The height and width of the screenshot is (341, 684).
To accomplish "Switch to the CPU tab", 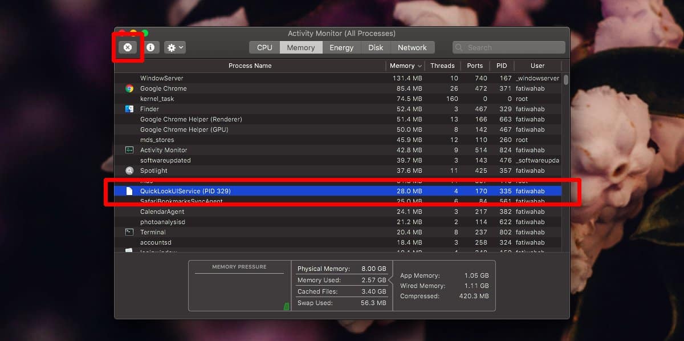I will coord(264,47).
